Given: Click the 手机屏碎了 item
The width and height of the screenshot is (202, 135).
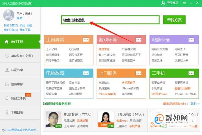Looking at the screenshot, I should [x=129, y=83].
